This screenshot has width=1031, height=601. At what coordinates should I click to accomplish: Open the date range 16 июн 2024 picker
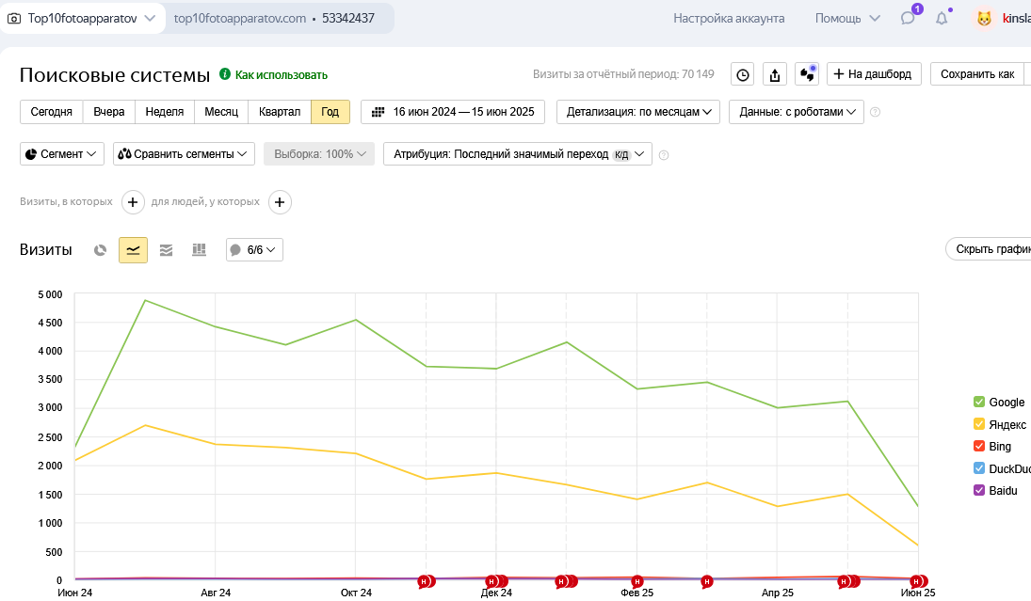pos(453,112)
